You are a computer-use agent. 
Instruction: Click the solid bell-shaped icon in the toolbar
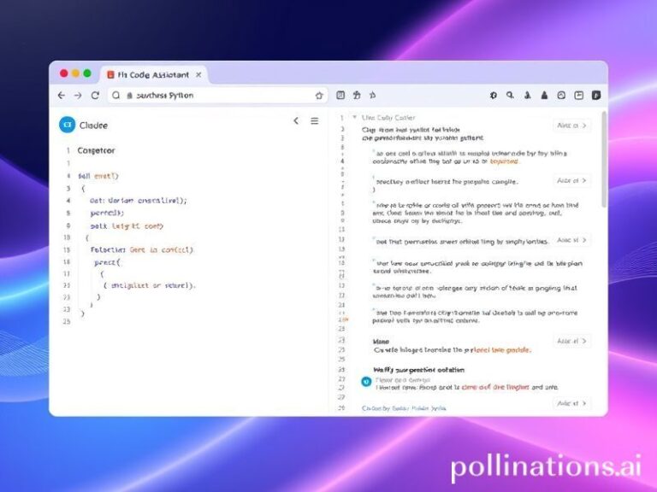(544, 96)
